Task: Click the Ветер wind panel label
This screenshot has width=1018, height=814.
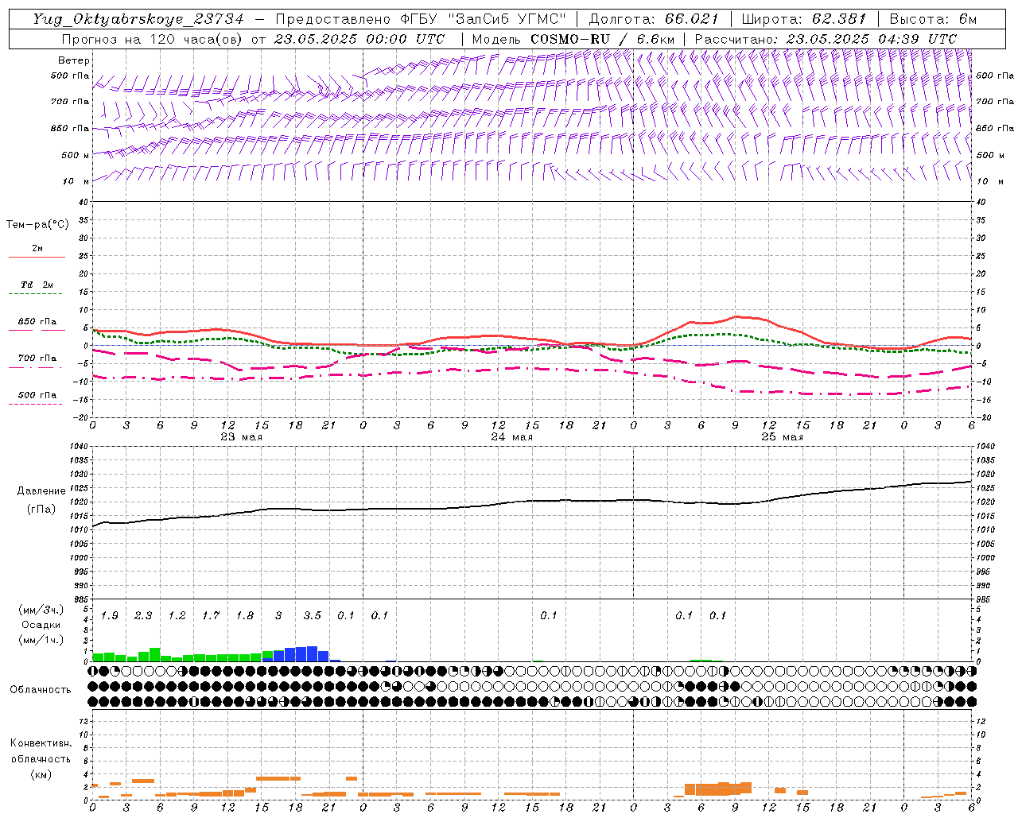Action: [73, 60]
